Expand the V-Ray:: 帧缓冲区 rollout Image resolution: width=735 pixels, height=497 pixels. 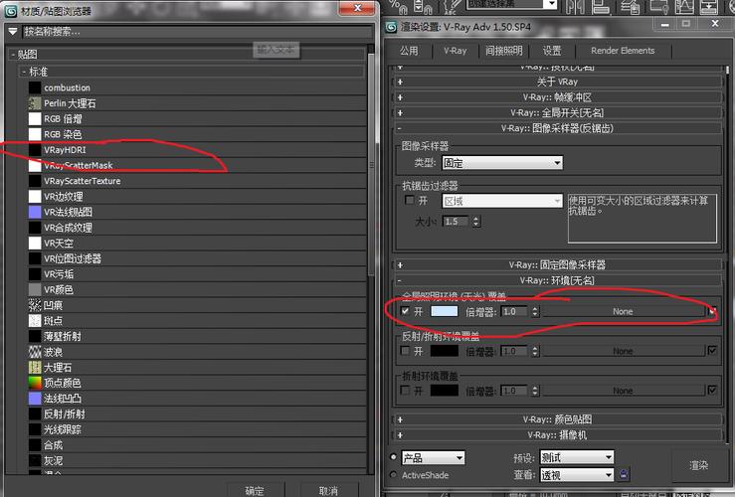coord(557,97)
